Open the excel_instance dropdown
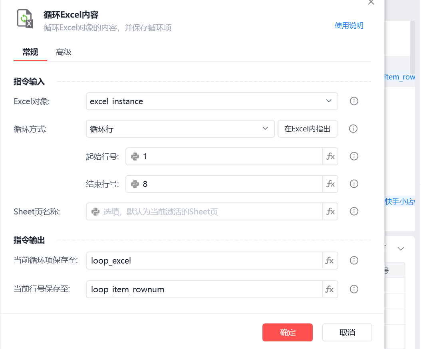Image resolution: width=421 pixels, height=349 pixels. pos(212,101)
